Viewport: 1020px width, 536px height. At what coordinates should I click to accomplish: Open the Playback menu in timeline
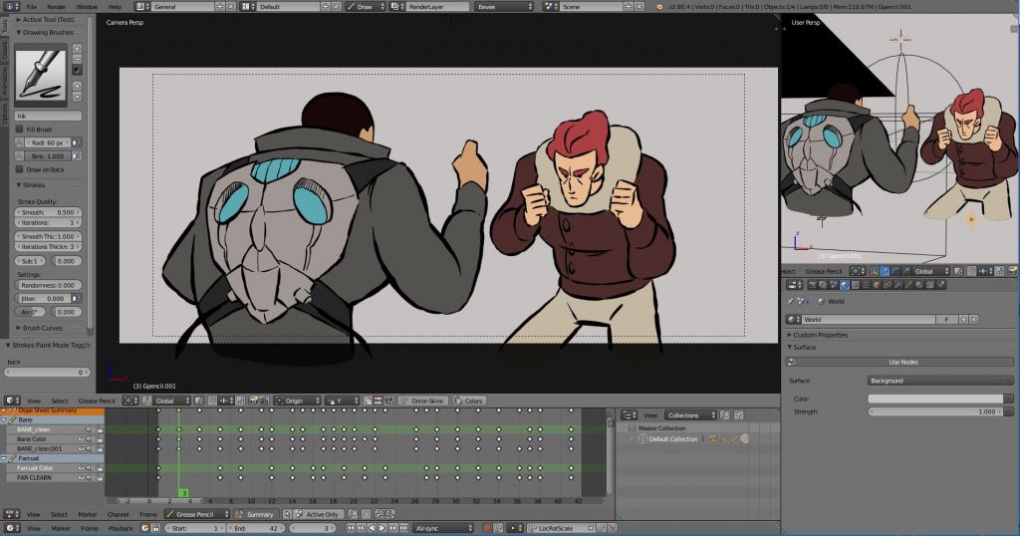click(121, 528)
